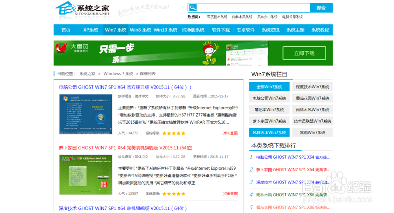Viewport: 394px width, 213px height.
Task: Click star rating of 萝卜家园 entry
Action: coord(174,194)
